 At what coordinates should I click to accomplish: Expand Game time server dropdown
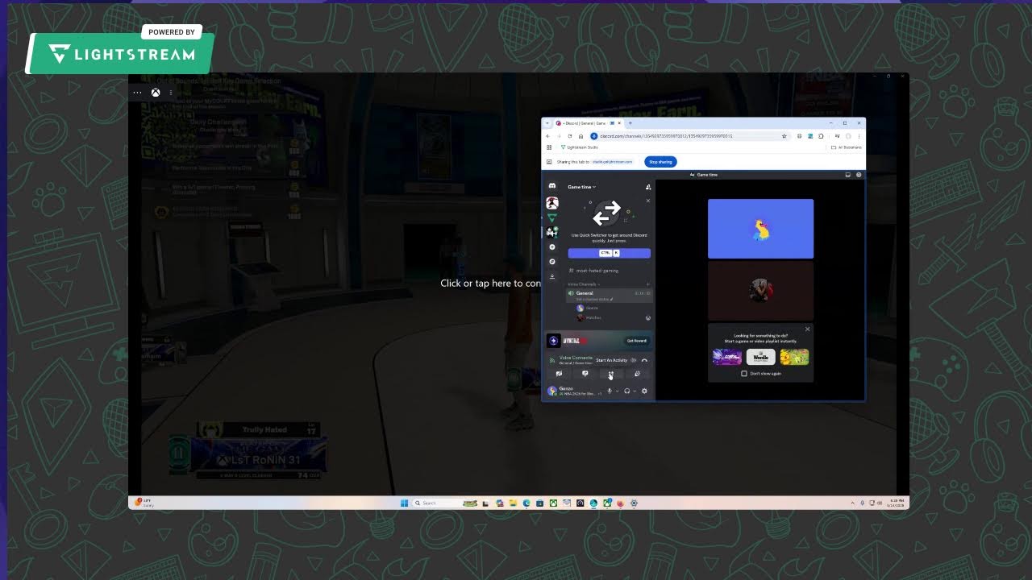(x=581, y=187)
